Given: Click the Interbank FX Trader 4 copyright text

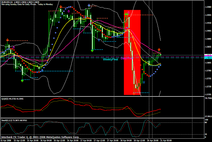Looking at the screenshot, I should coord(40,137).
